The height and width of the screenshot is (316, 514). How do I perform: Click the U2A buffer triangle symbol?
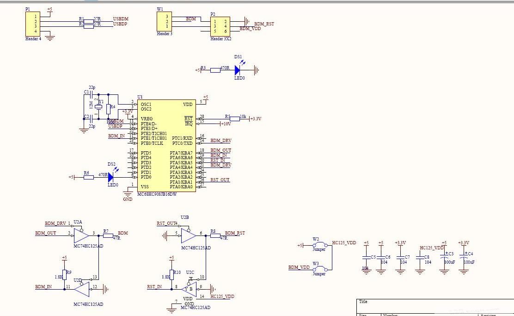tap(80, 236)
